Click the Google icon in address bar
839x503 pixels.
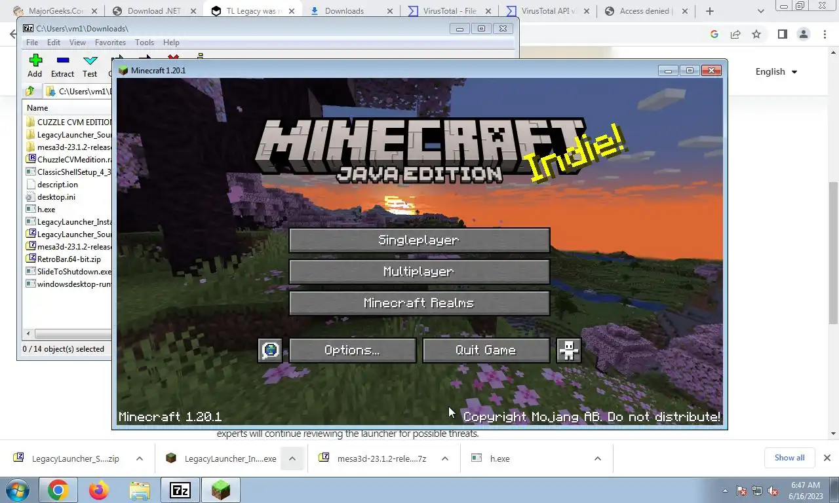[x=714, y=34]
